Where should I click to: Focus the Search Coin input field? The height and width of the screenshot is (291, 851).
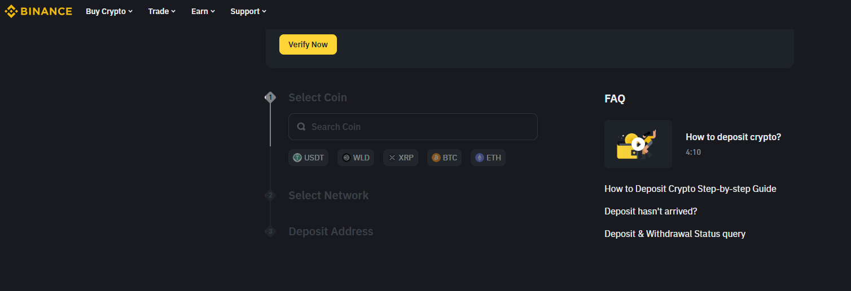(x=418, y=127)
